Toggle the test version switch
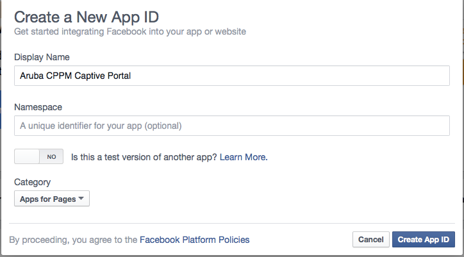Screen dimensions: 464x257 (x=38, y=156)
